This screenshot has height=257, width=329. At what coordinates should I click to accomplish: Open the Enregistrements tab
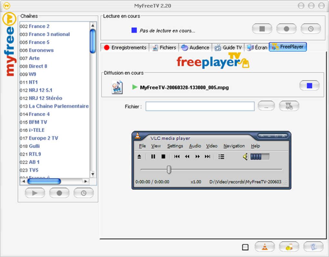125,48
